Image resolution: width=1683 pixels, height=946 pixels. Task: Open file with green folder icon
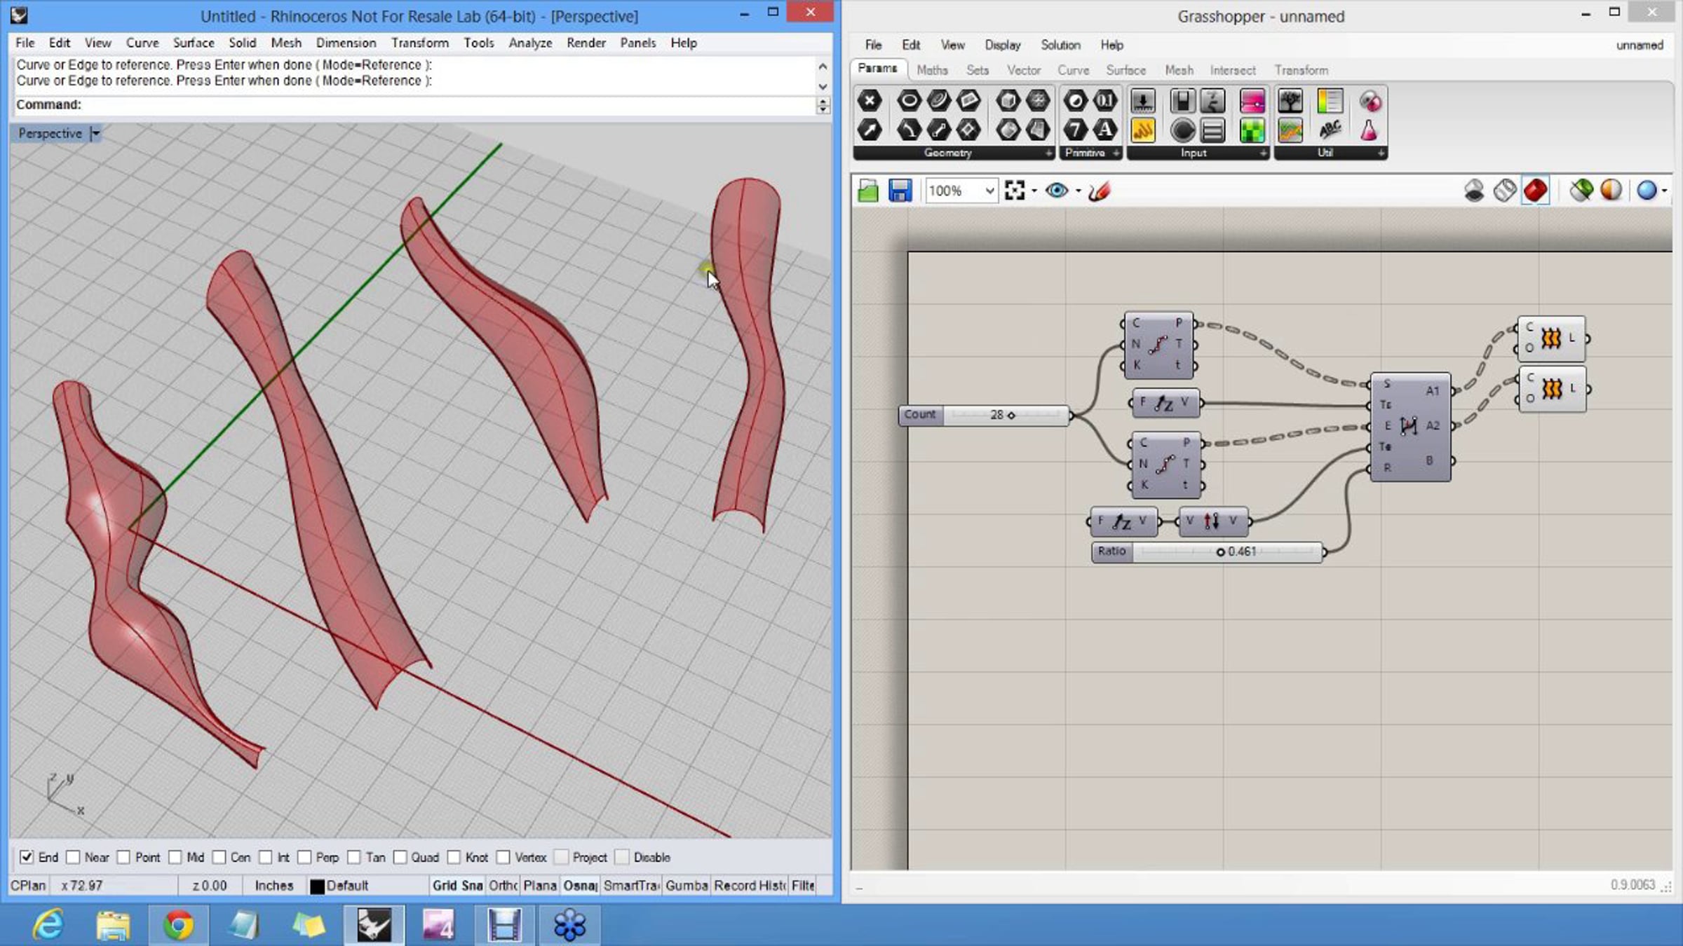pyautogui.click(x=868, y=191)
